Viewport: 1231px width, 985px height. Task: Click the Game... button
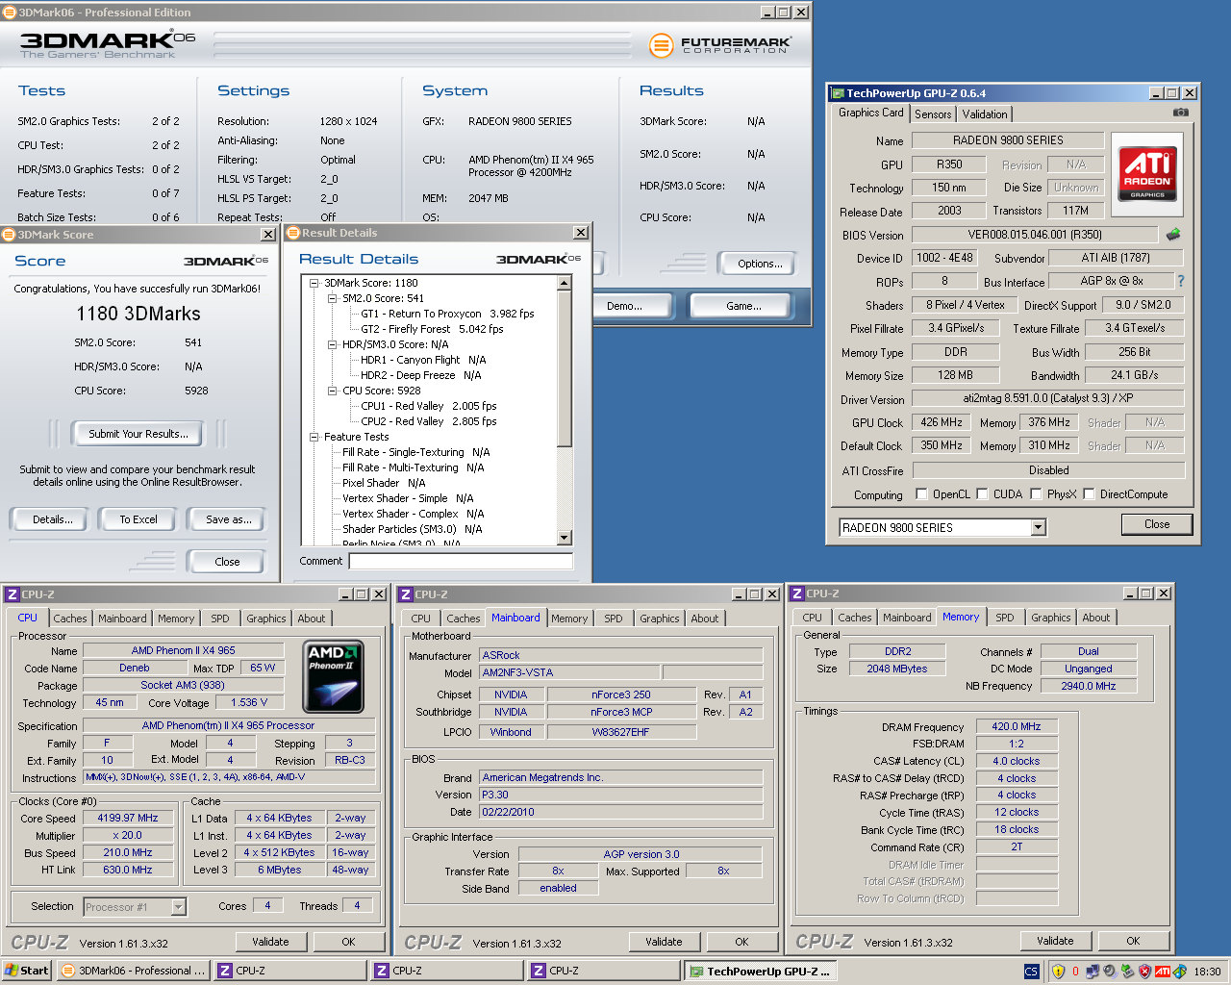[743, 306]
